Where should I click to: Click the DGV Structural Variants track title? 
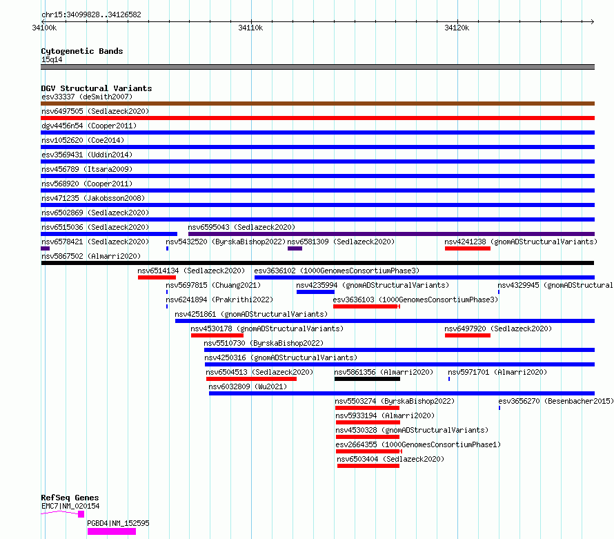[x=97, y=88]
